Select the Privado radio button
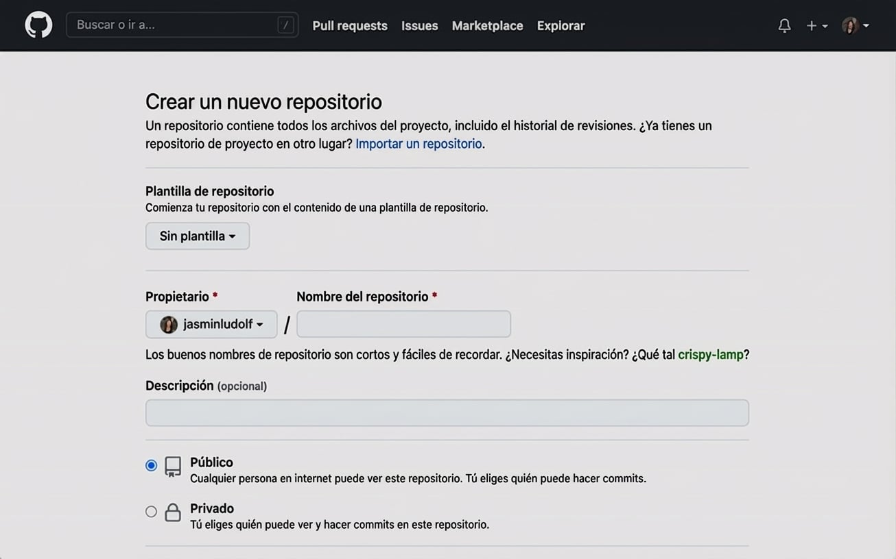The height and width of the screenshot is (559, 896). click(x=151, y=511)
